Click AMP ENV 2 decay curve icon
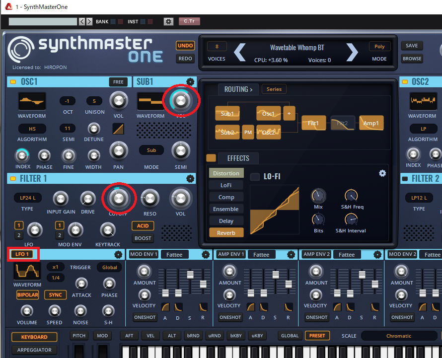 350,307
